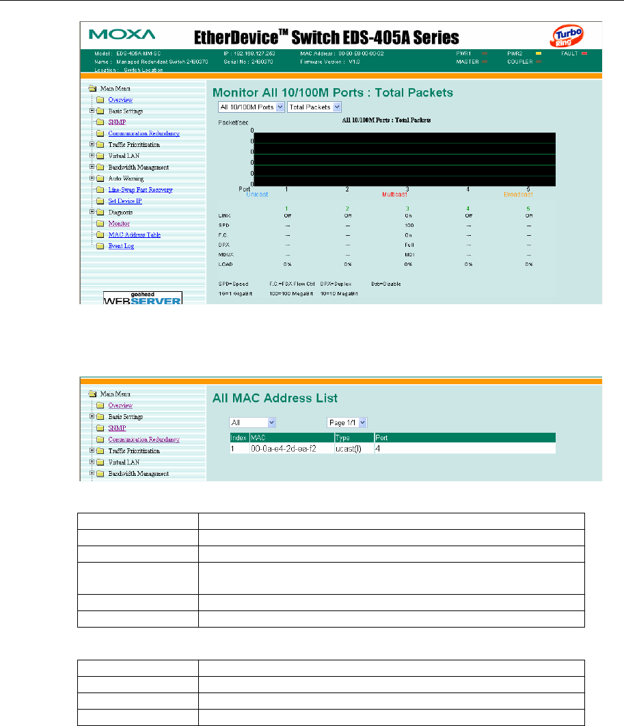Click the Type column header

coord(354,438)
